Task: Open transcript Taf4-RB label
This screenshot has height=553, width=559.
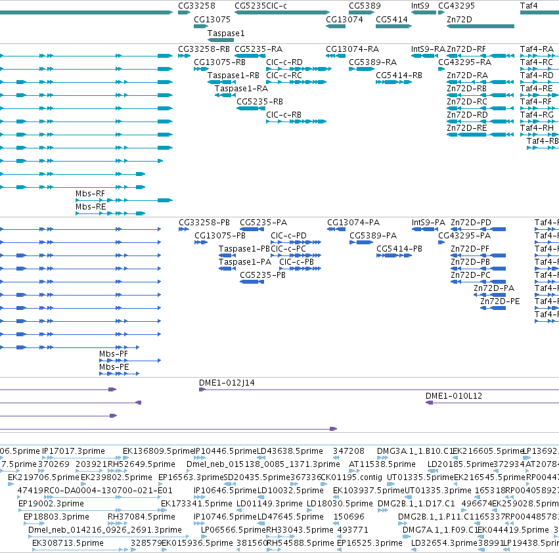Action: tap(542, 141)
